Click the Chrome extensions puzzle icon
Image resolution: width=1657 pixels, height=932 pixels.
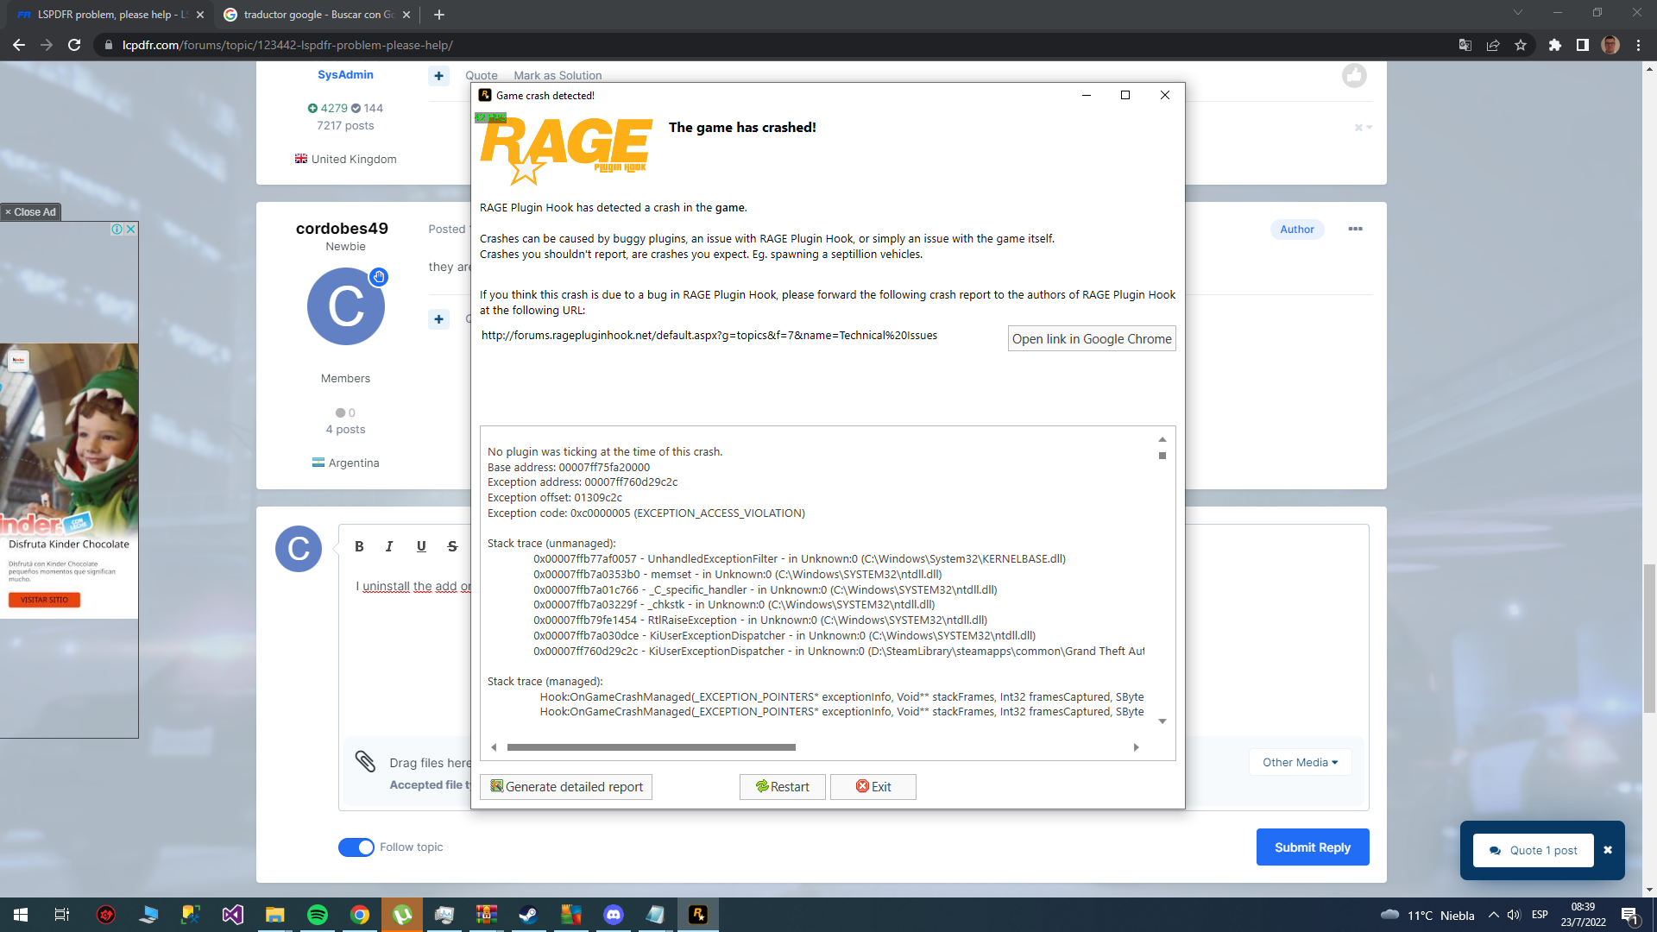(x=1555, y=45)
